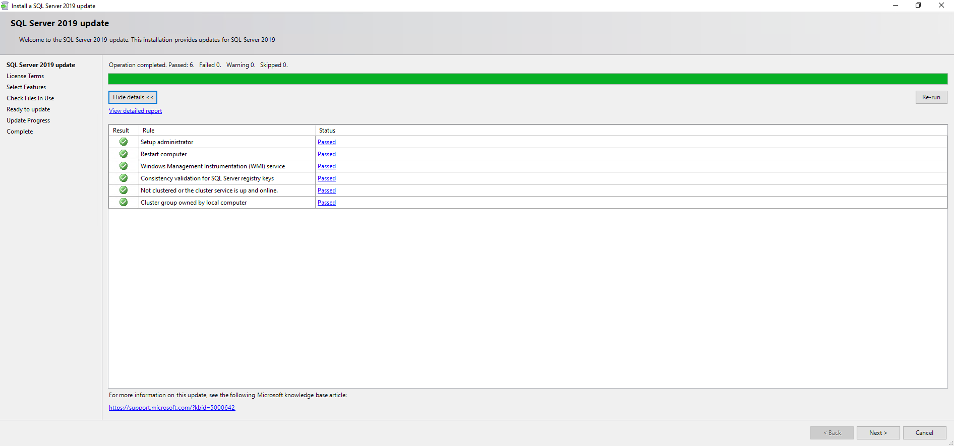
Task: Select License Terms step in sidebar
Action: [25, 76]
